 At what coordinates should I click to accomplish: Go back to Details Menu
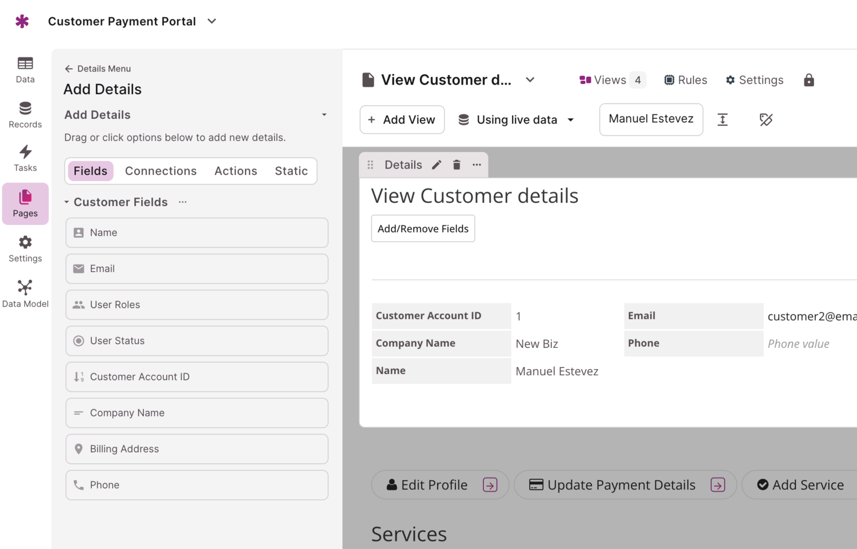98,69
